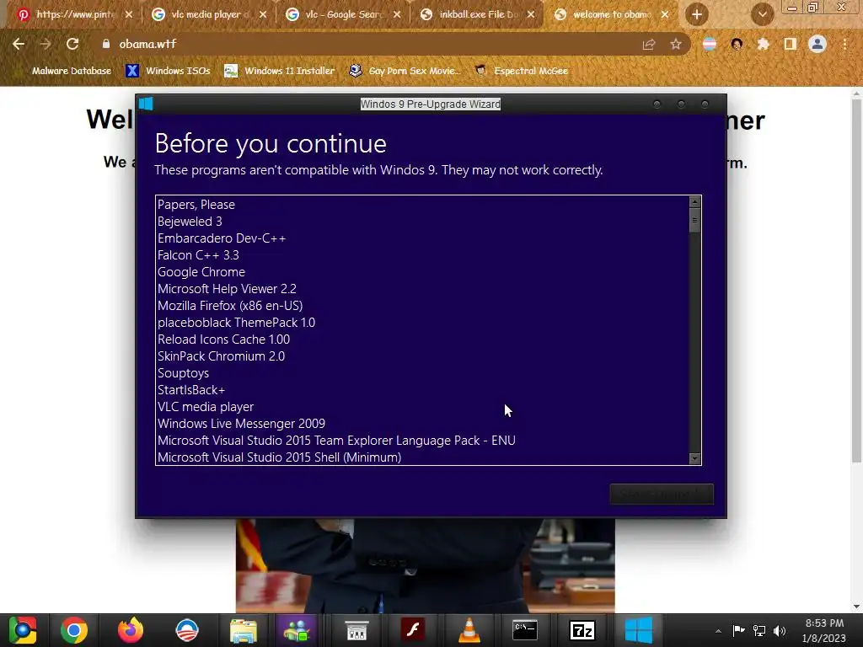Open the Windows ISOs bookmark
This screenshot has width=863, height=647.
168,71
